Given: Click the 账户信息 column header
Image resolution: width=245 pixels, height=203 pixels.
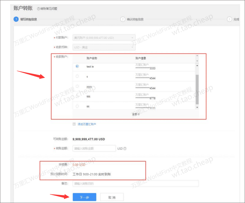Looking at the screenshot, I should point(141,58).
